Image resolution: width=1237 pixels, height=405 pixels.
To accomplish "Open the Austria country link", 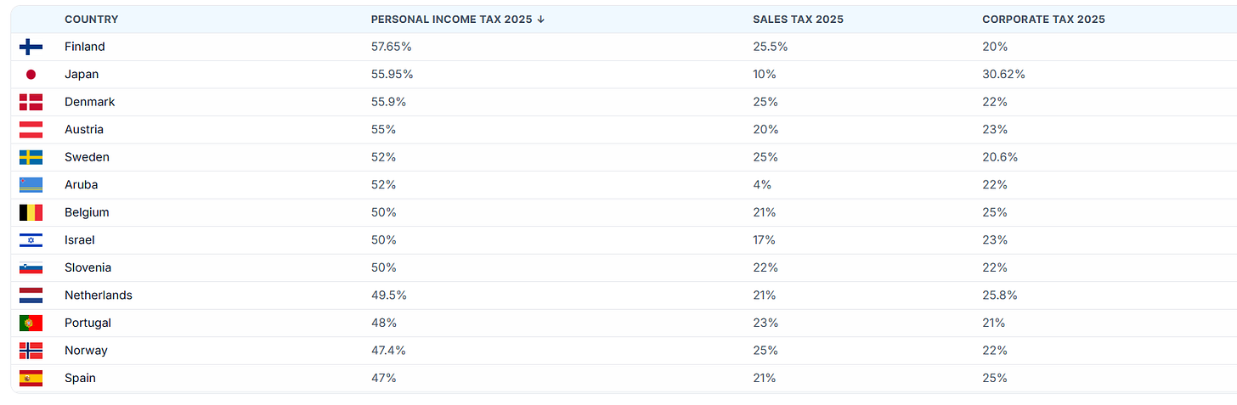I will click(83, 130).
